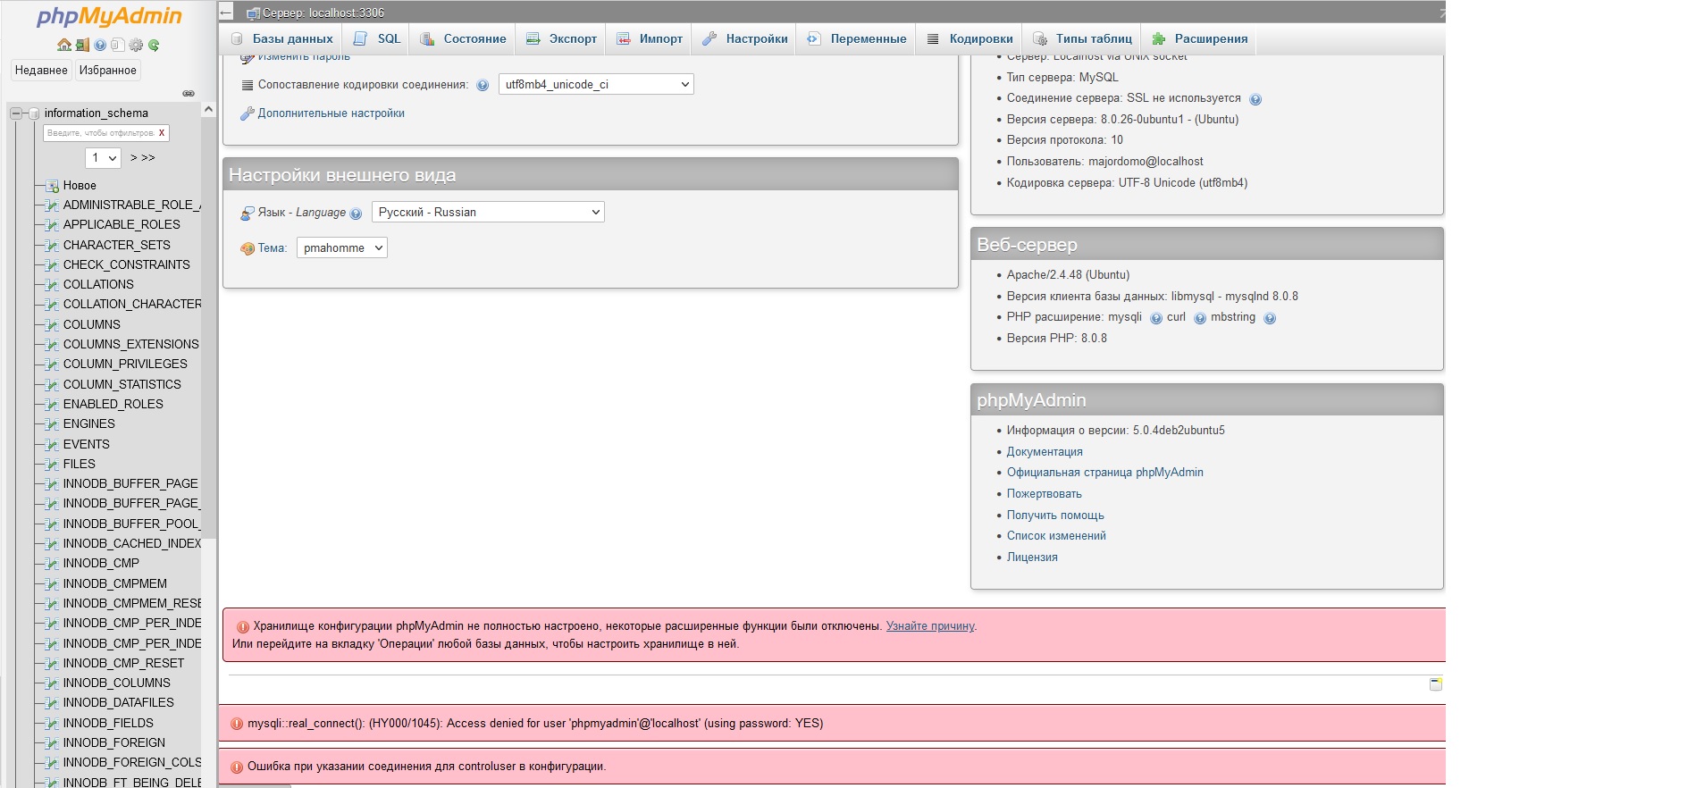Image resolution: width=1704 pixels, height=788 pixels.
Task: Click the table icon beside ENGINES
Action: click(52, 424)
